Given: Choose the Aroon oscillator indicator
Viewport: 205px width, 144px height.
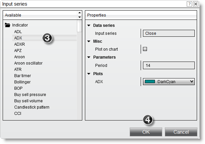Looking at the screenshot, I should 28,63.
